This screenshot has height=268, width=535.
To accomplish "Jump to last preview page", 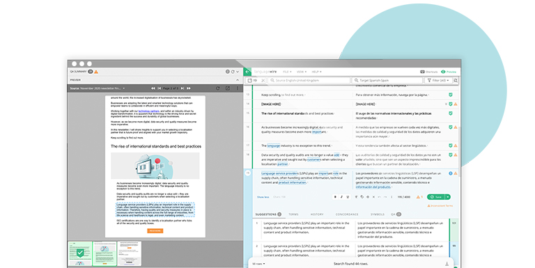I will click(188, 88).
